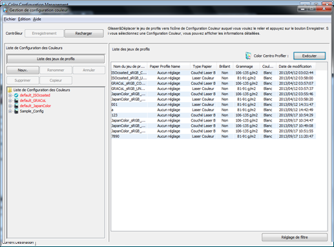Click the Enregistrement button
The image size is (334, 247).
pos(44,34)
